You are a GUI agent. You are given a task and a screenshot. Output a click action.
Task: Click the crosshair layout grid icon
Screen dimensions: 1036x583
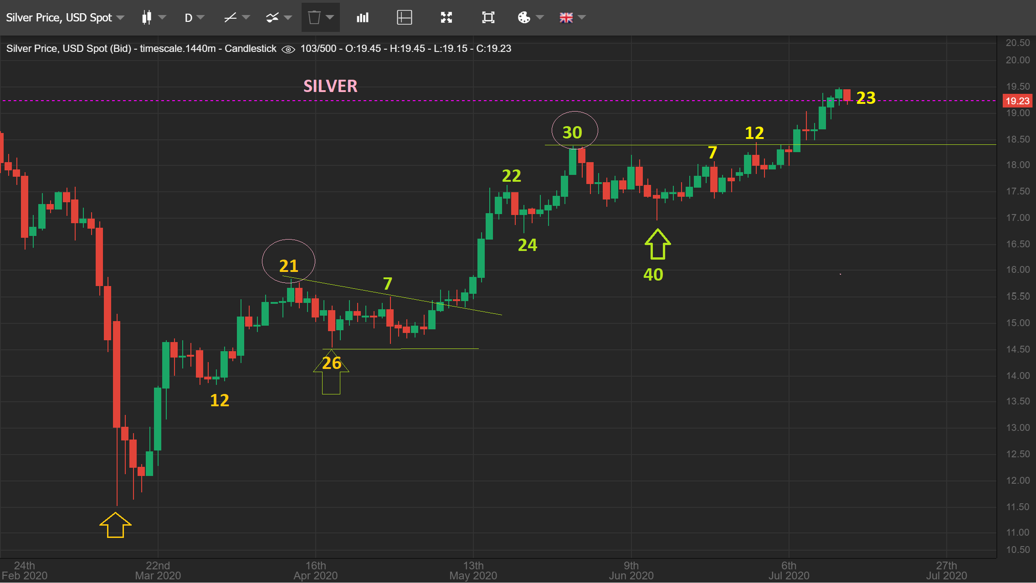click(x=404, y=18)
